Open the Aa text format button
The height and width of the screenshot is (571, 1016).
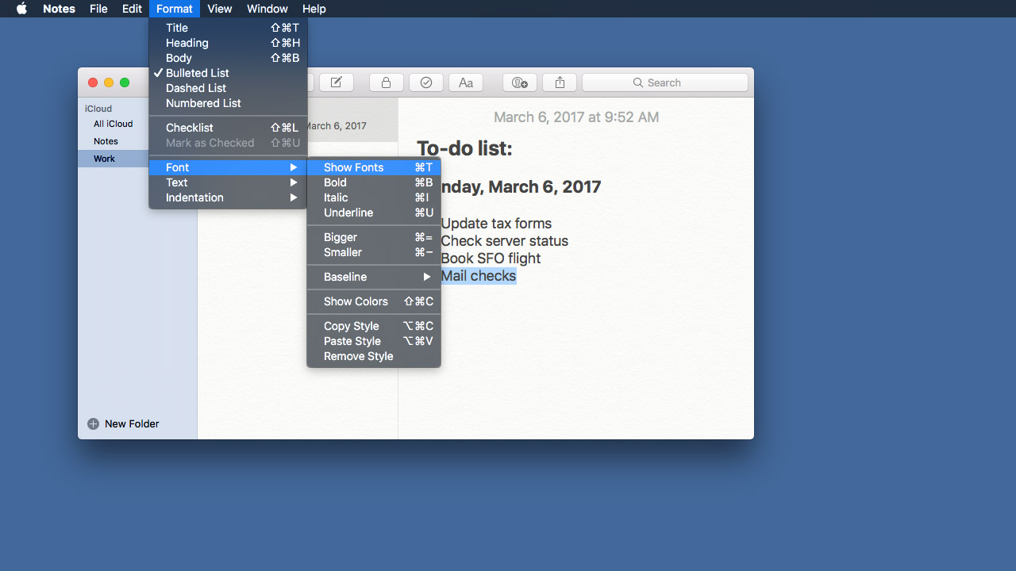click(x=466, y=82)
